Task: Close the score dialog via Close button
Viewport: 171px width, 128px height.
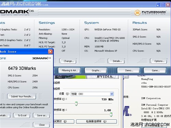Action: click(x=42, y=125)
